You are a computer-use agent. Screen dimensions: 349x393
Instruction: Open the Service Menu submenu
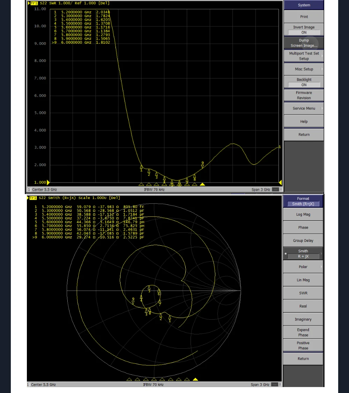(x=304, y=108)
